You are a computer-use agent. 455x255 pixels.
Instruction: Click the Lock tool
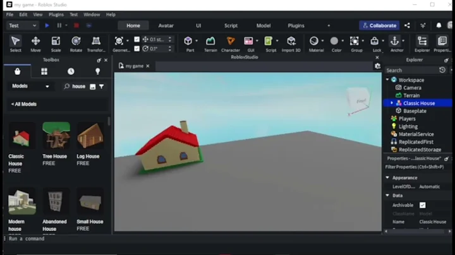(x=375, y=44)
